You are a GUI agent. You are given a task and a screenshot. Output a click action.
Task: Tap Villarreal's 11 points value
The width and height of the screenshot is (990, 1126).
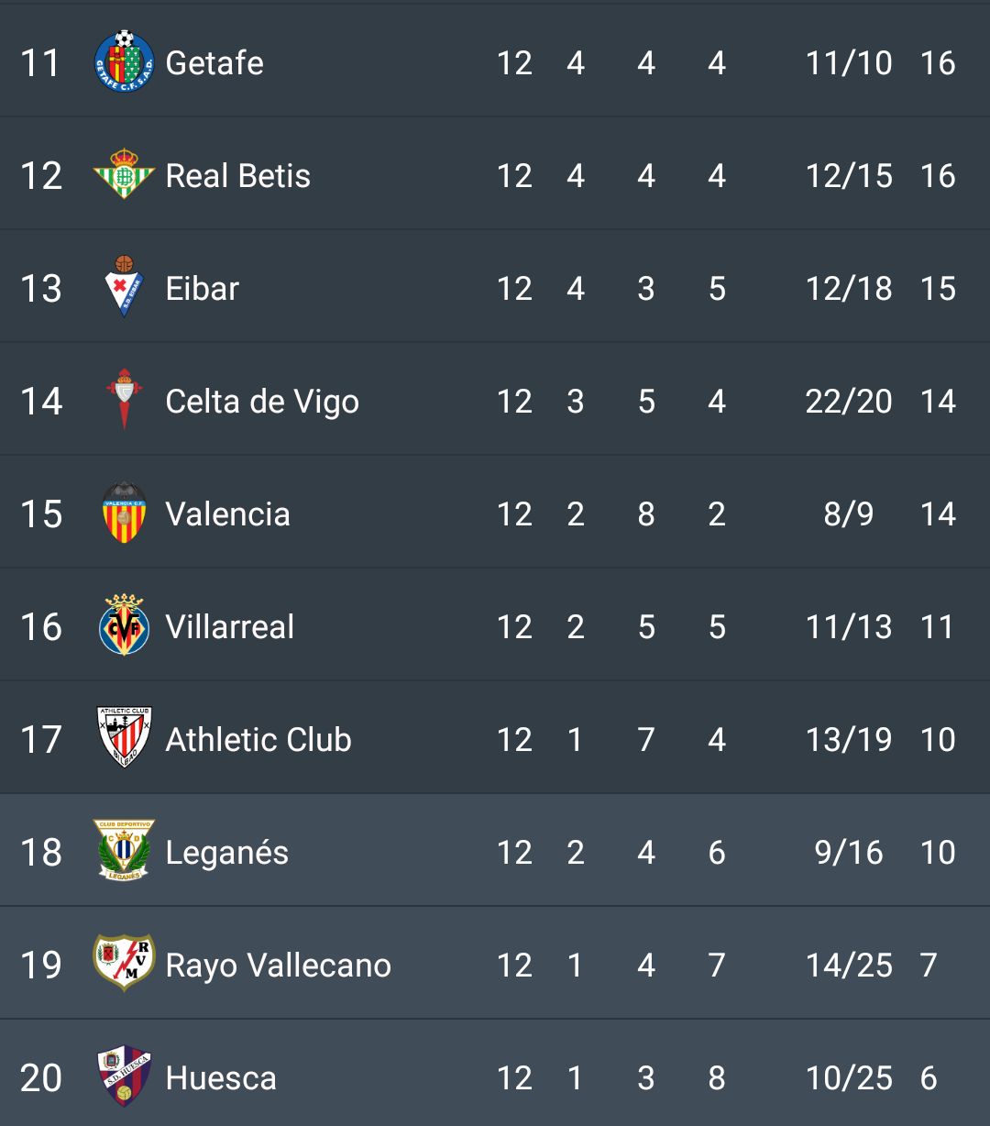pos(937,627)
